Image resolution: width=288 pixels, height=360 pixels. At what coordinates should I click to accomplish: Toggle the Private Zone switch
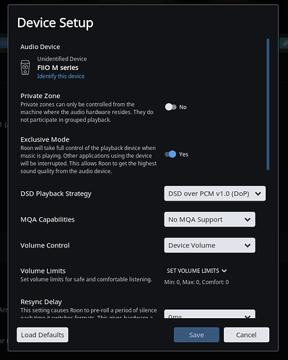[171, 107]
